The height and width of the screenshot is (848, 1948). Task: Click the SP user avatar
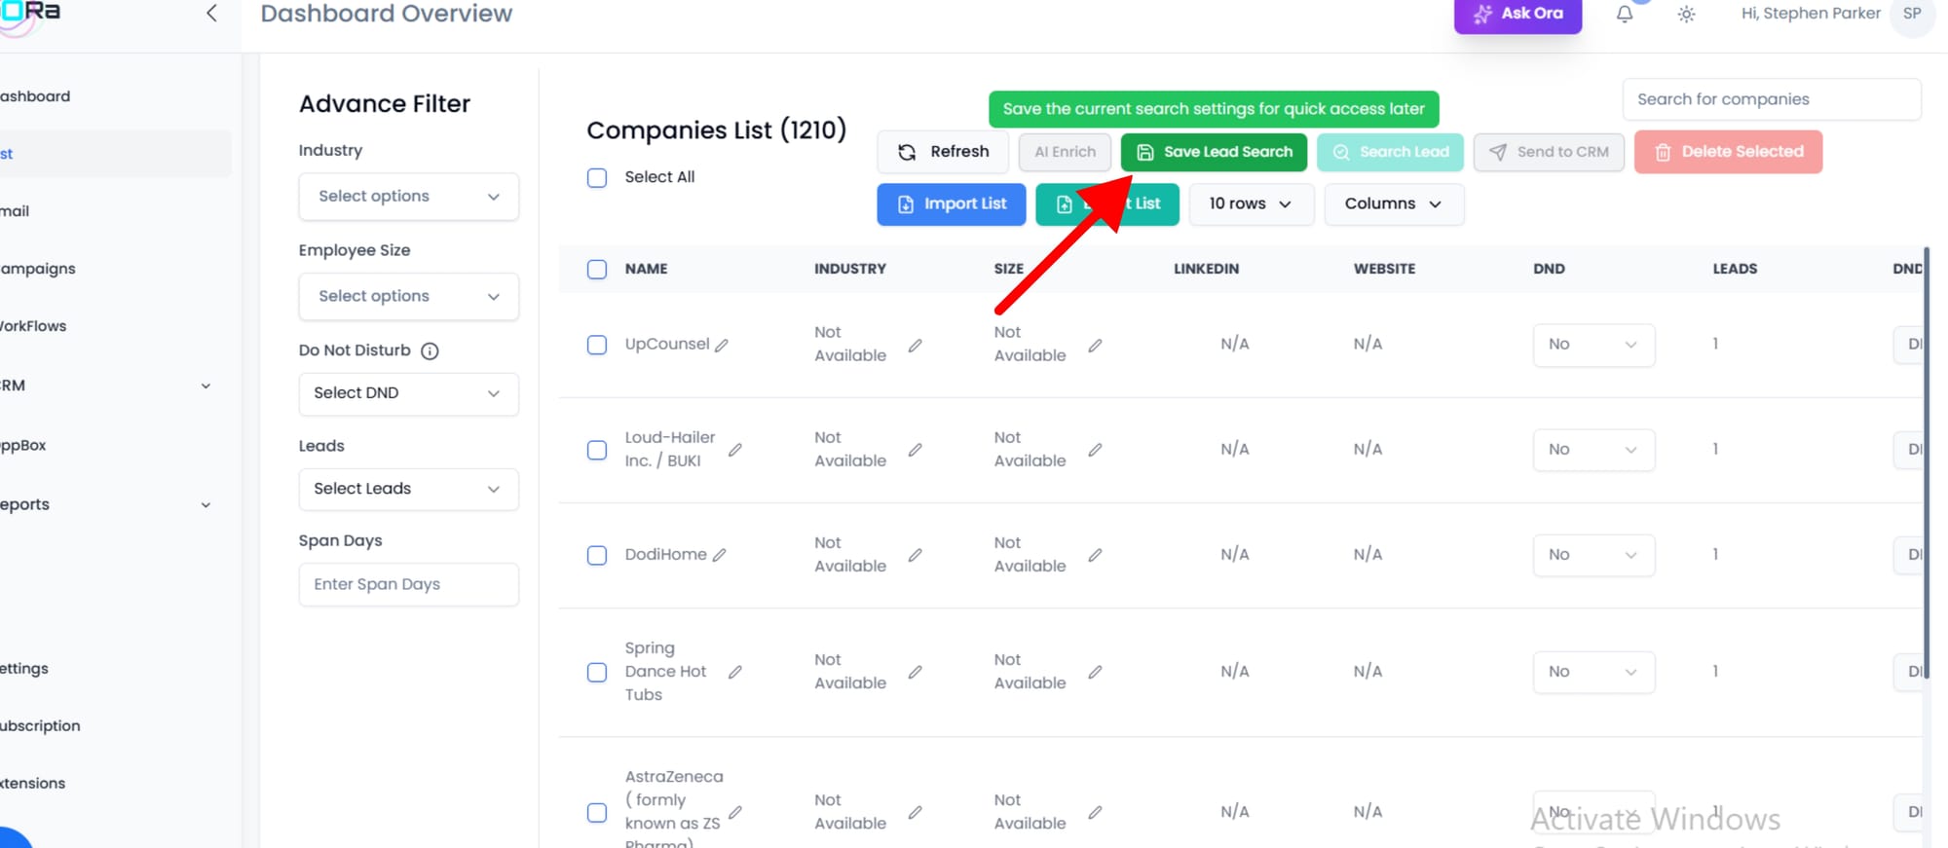point(1911,15)
